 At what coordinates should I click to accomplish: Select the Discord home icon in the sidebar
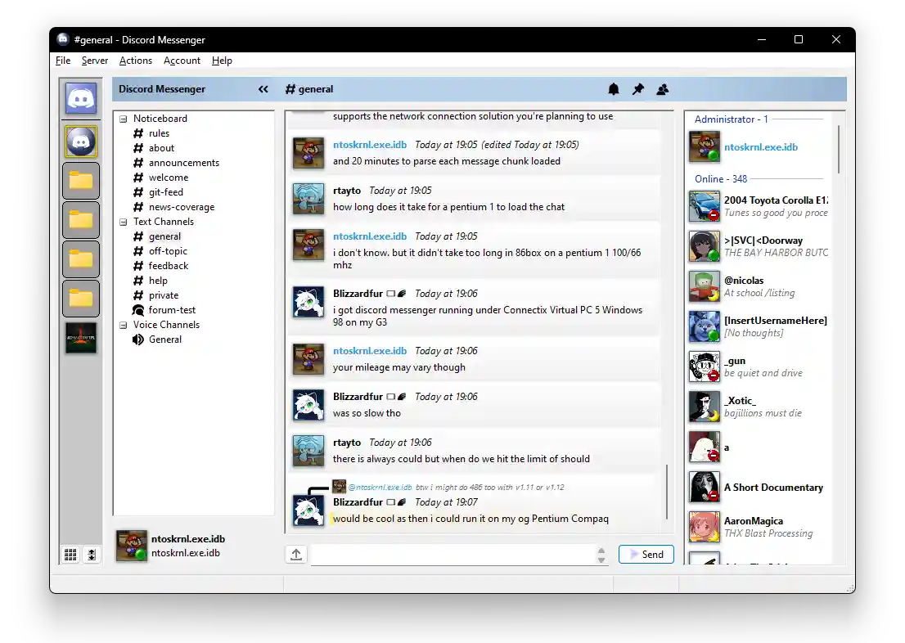pyautogui.click(x=81, y=97)
